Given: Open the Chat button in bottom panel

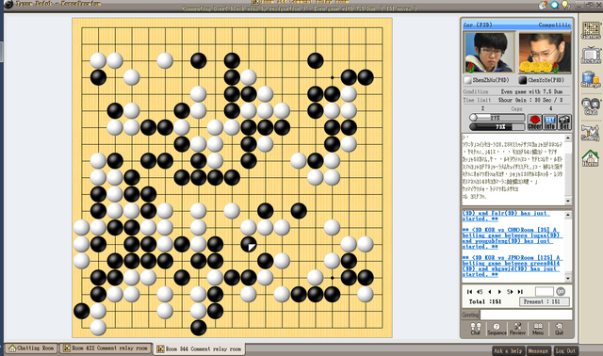Looking at the screenshot, I should [475, 329].
